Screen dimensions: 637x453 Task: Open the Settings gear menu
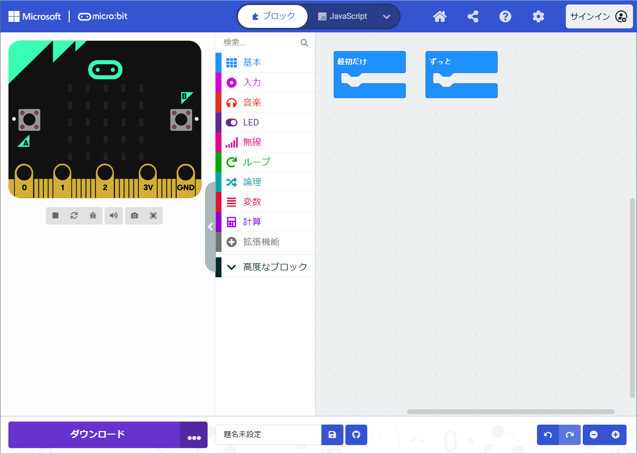[x=538, y=16]
